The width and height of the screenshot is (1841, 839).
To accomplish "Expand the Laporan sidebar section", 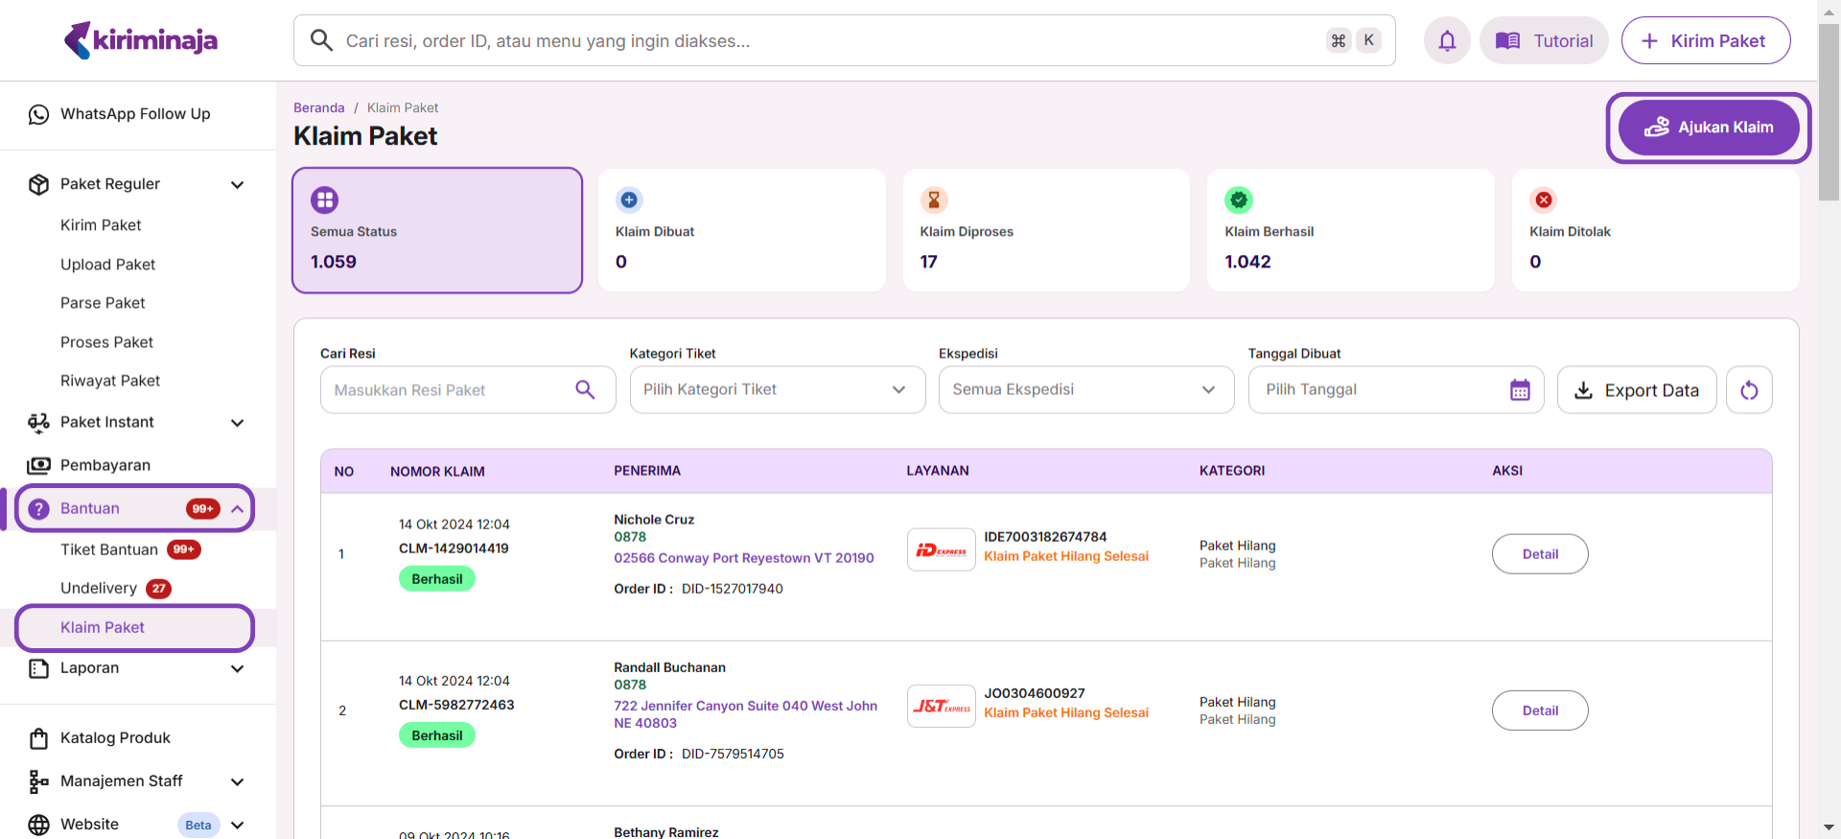I will [237, 668].
